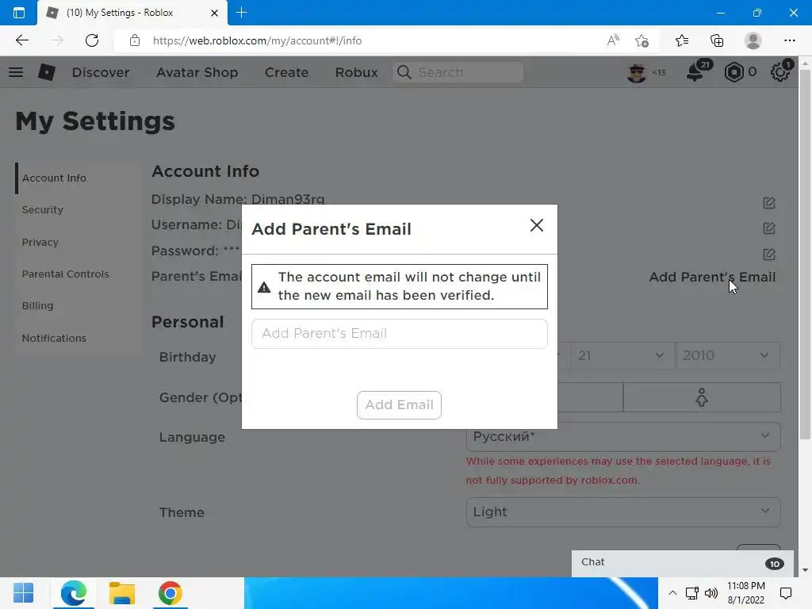Image resolution: width=812 pixels, height=609 pixels.
Task: Close the My Settings - Roblox tab
Action: 214,13
